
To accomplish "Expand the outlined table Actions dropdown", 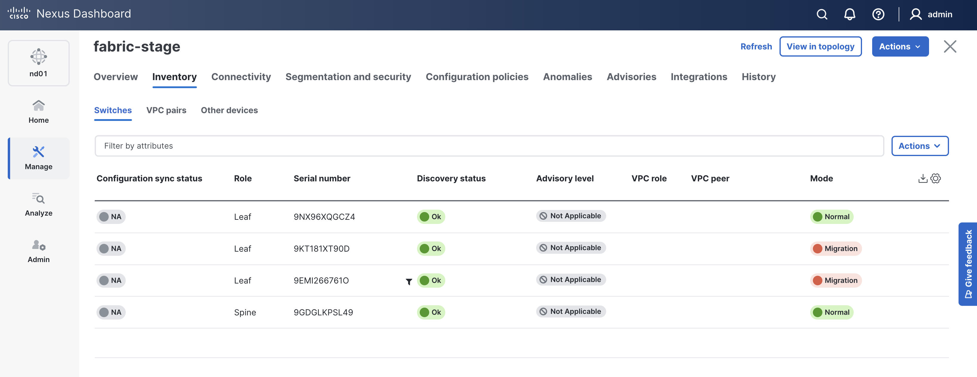I will (x=920, y=146).
